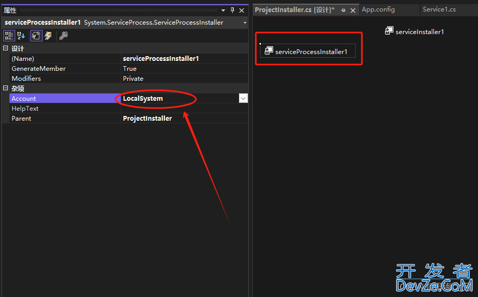Open Property Pages wrench icon
Image resolution: width=478 pixels, height=297 pixels.
(64, 36)
